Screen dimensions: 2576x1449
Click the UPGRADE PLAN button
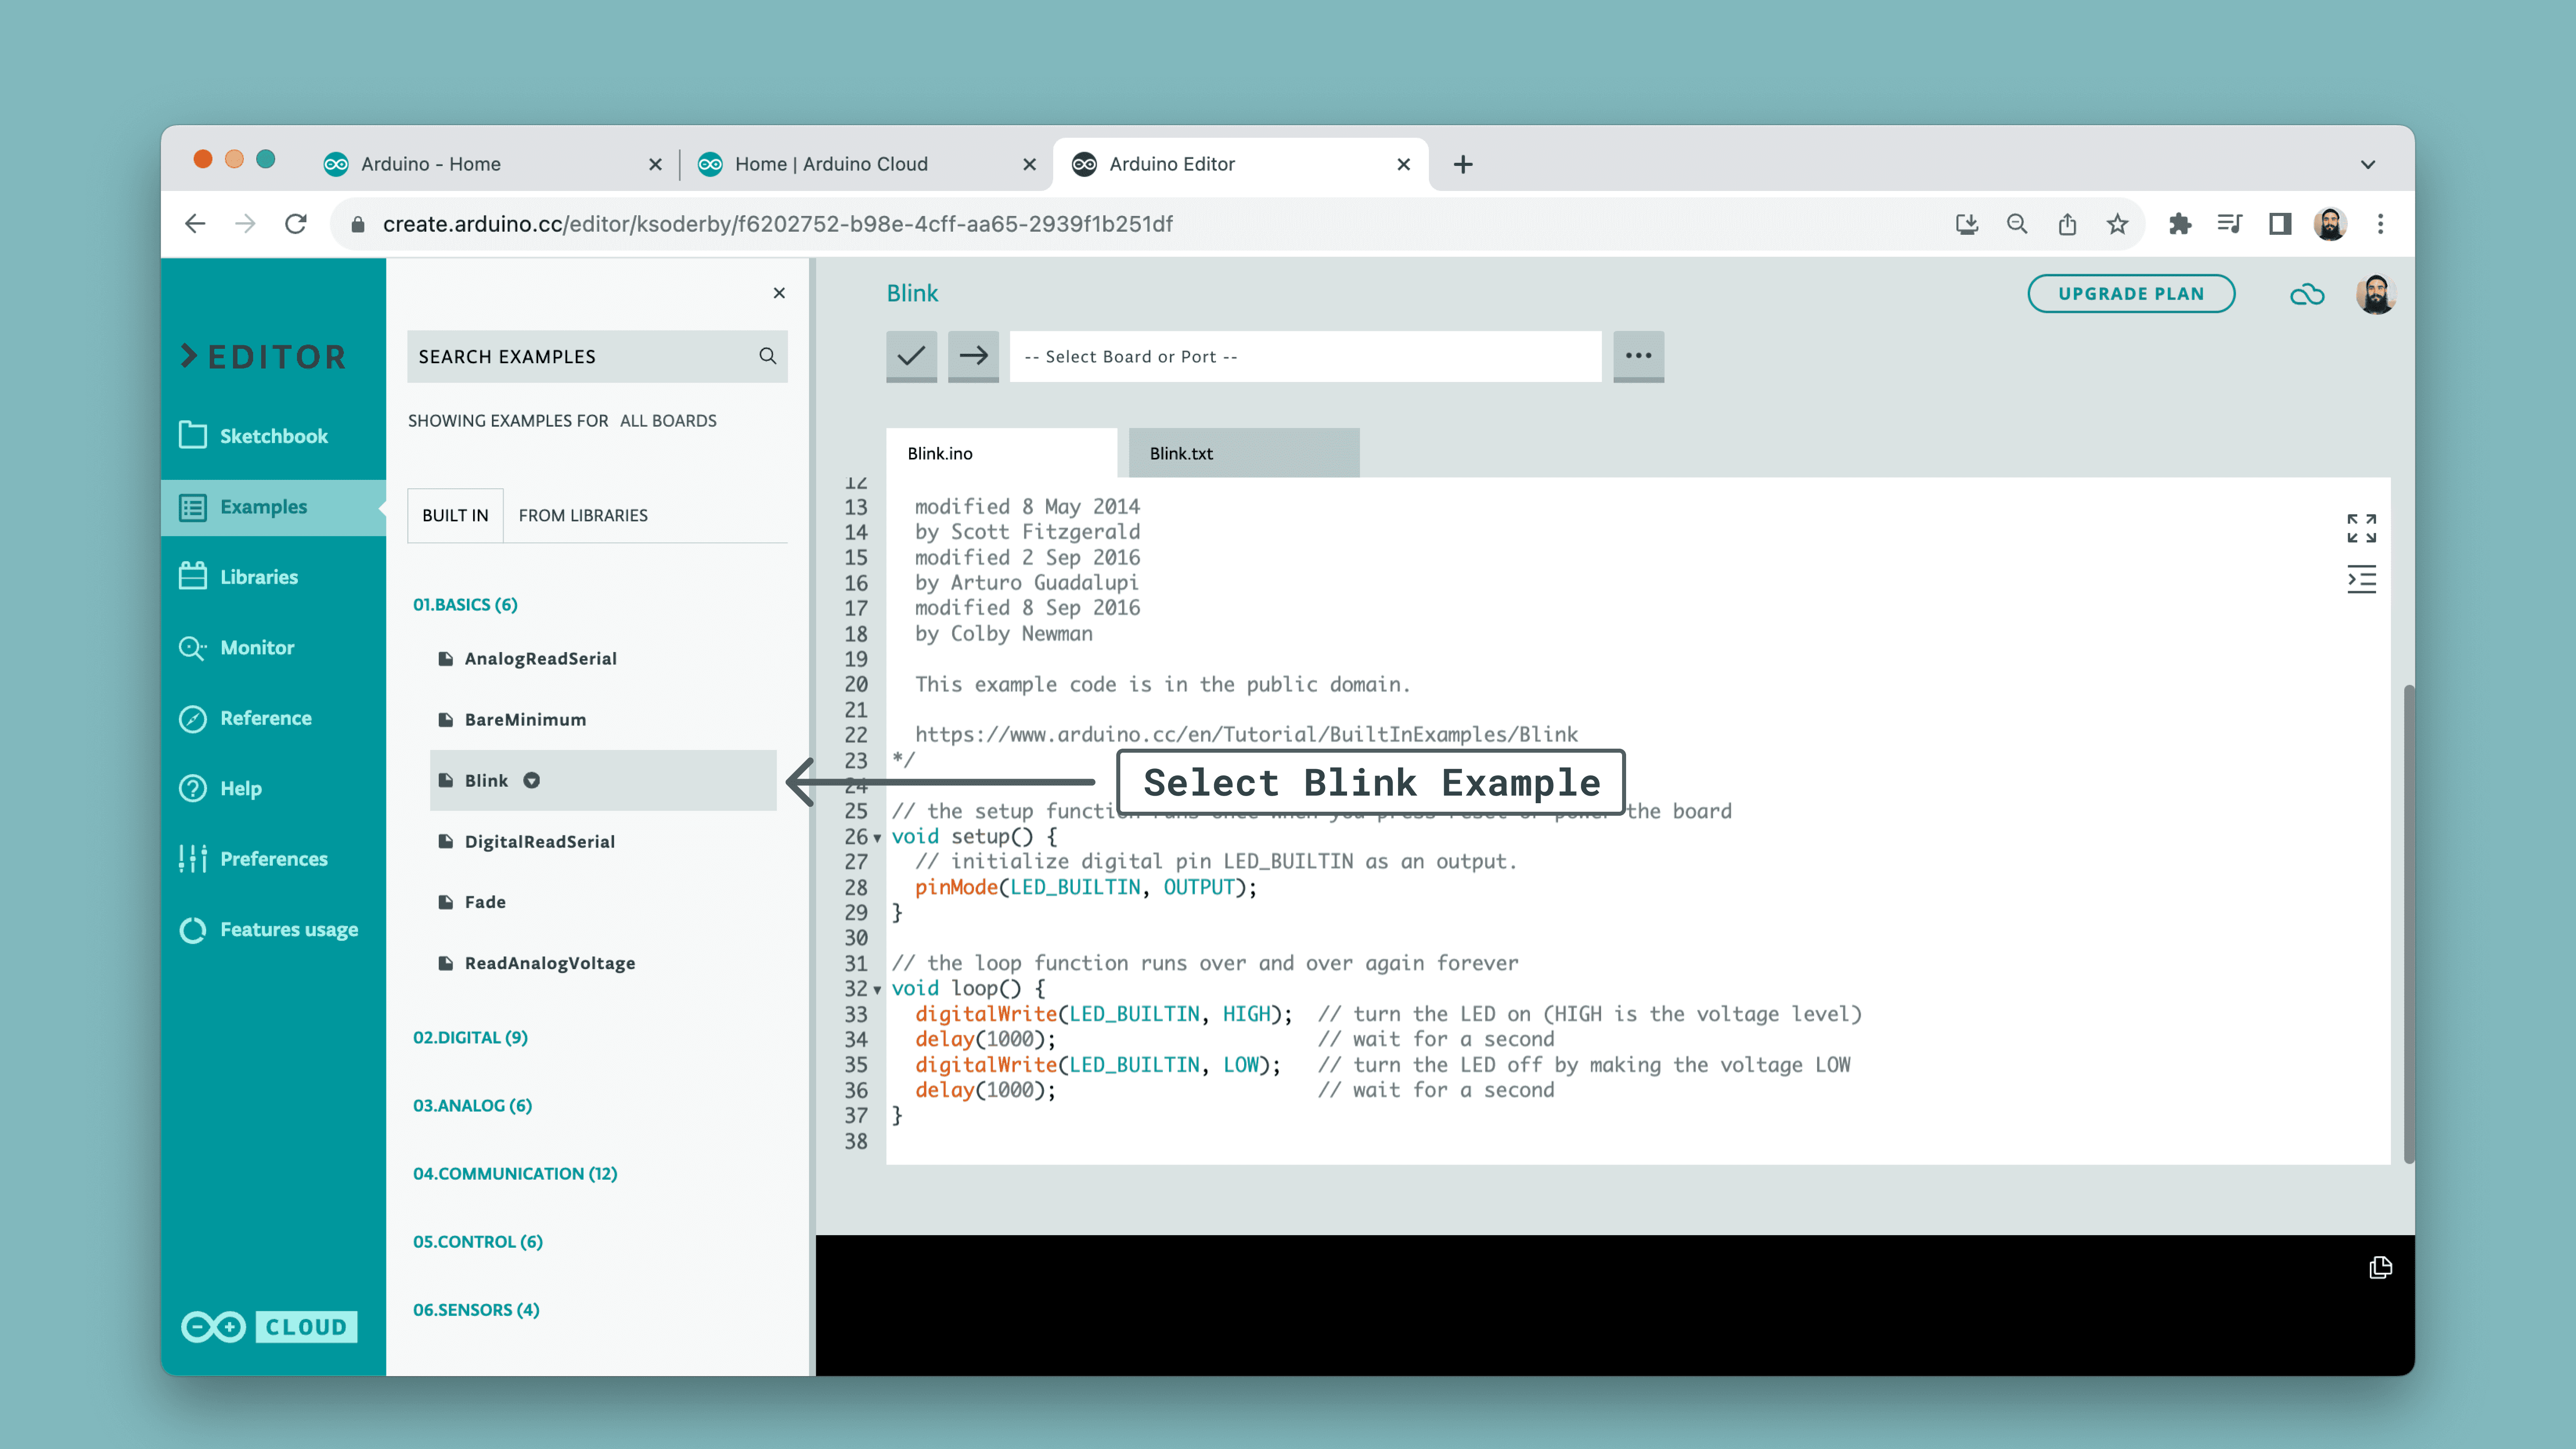[x=2131, y=294]
